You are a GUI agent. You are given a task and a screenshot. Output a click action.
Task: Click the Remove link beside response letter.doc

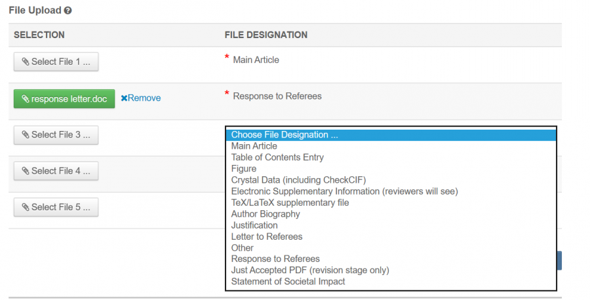pos(141,98)
